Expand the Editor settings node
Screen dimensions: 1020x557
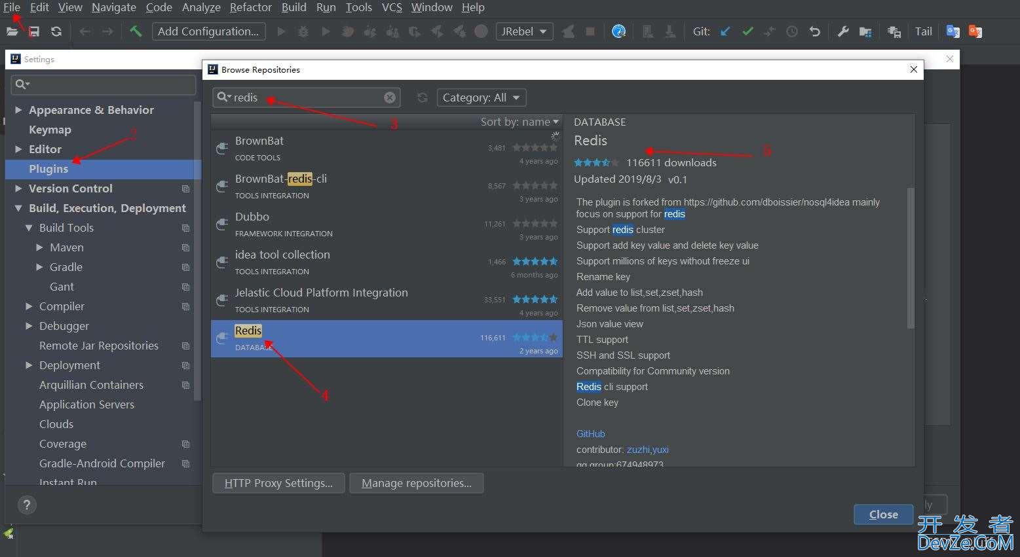(x=18, y=149)
